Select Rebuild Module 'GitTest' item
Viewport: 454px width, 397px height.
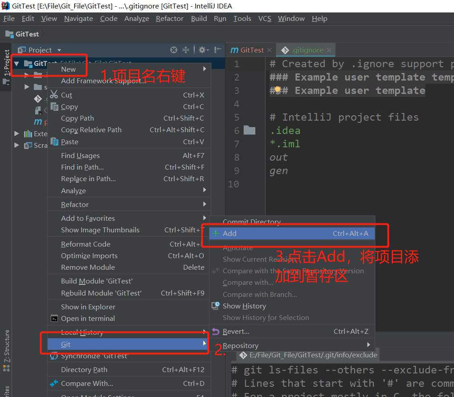[129, 293]
